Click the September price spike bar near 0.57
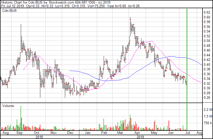Viewport: 213px width, 139px height. click(x=21, y=37)
